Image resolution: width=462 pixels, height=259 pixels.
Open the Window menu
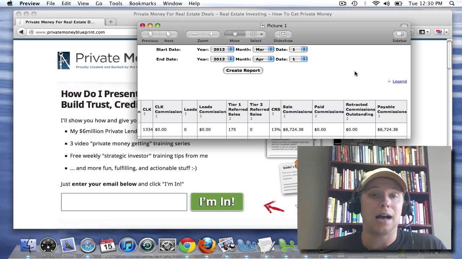(x=173, y=4)
